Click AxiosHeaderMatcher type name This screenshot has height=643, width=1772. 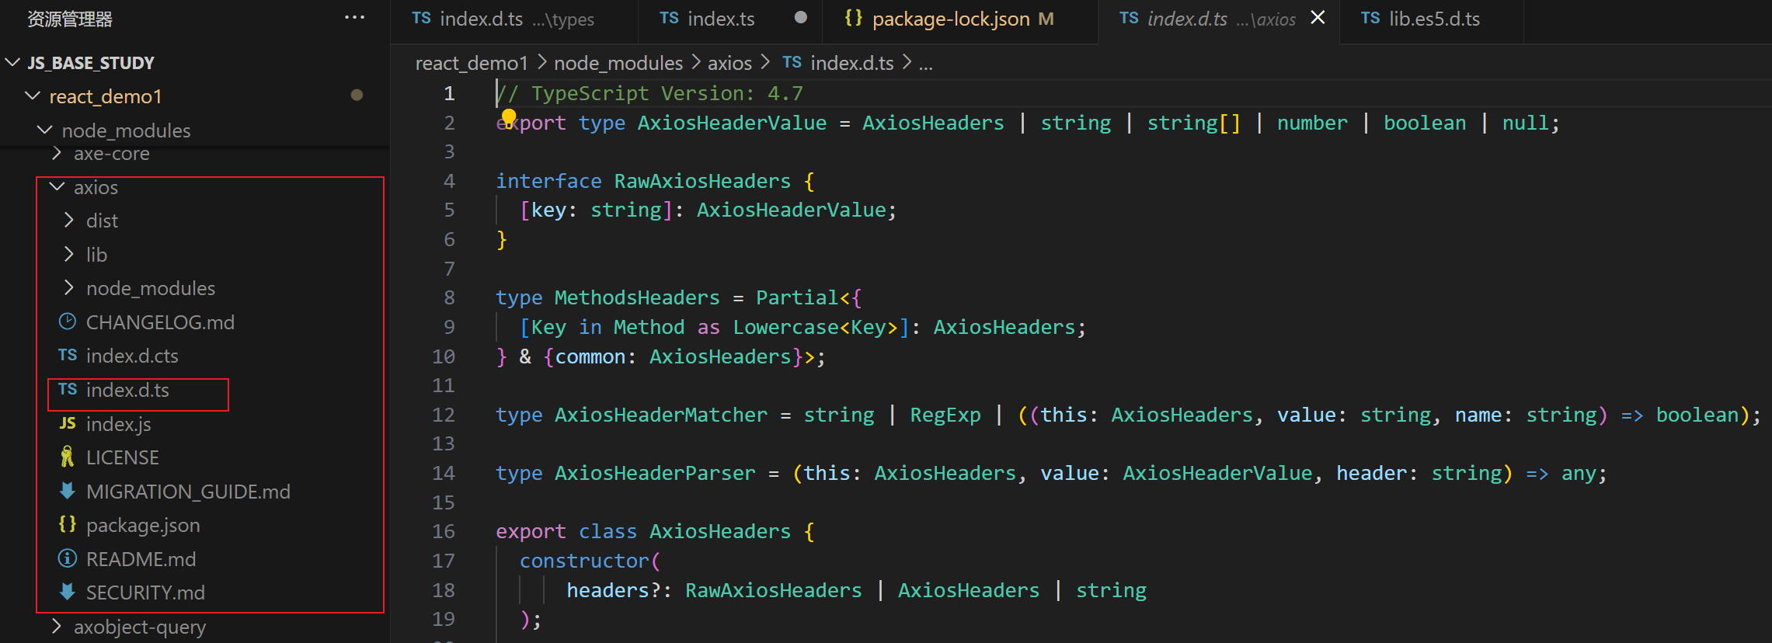pyautogui.click(x=661, y=415)
